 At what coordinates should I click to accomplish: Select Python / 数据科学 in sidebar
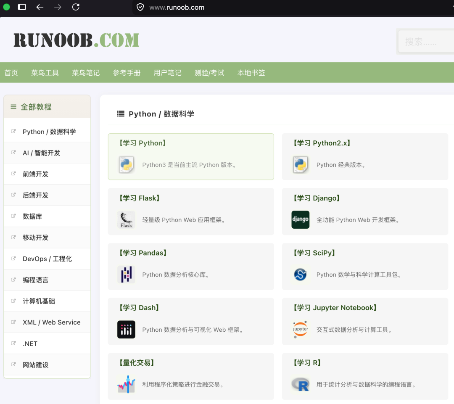pos(47,132)
